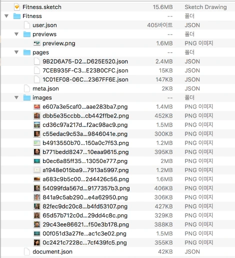Click thumbnail of dbb5e35ccbb...cb442ffbe2.png
The image size is (235, 258).
click(x=37, y=115)
